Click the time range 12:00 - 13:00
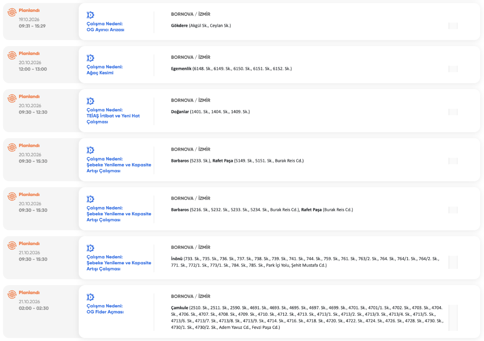Viewport: 484px width, 341px height. pyautogui.click(x=33, y=69)
